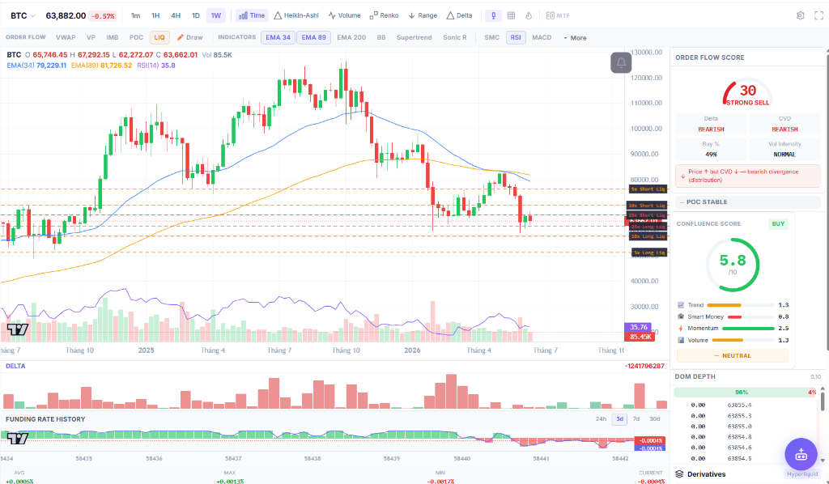Image resolution: width=829 pixels, height=484 pixels.
Task: Toggle the Sonic R indicator
Action: [x=455, y=37]
